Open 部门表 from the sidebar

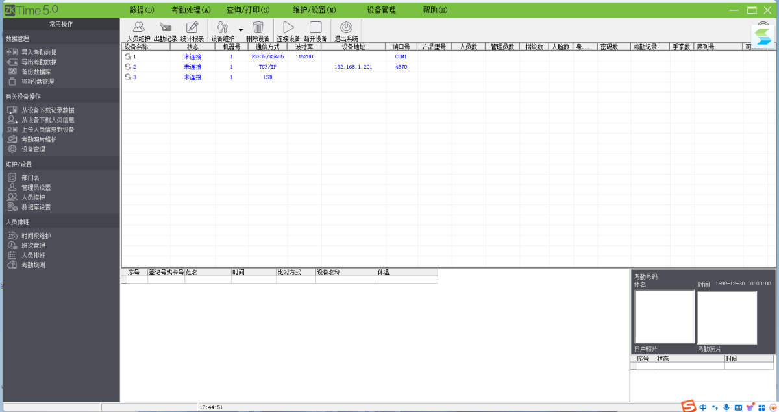pyautogui.click(x=31, y=178)
